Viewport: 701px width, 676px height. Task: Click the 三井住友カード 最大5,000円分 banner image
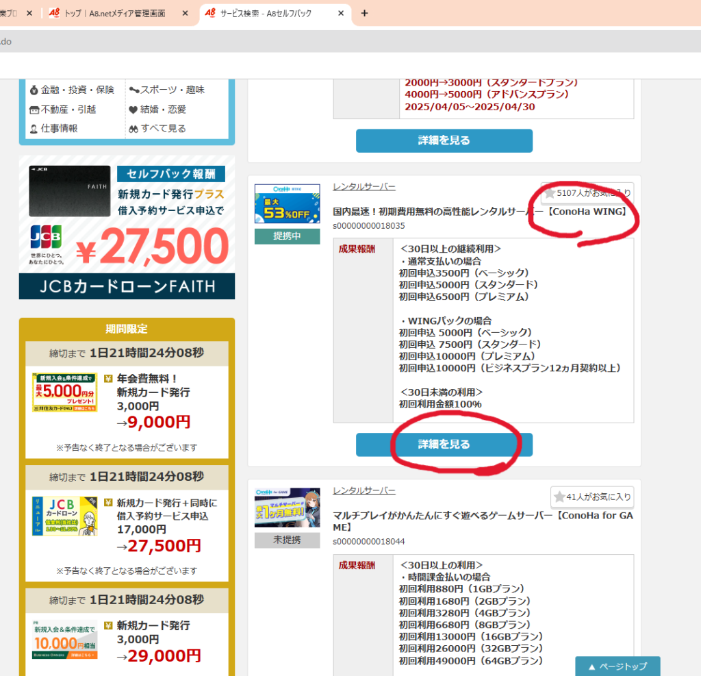(x=65, y=392)
